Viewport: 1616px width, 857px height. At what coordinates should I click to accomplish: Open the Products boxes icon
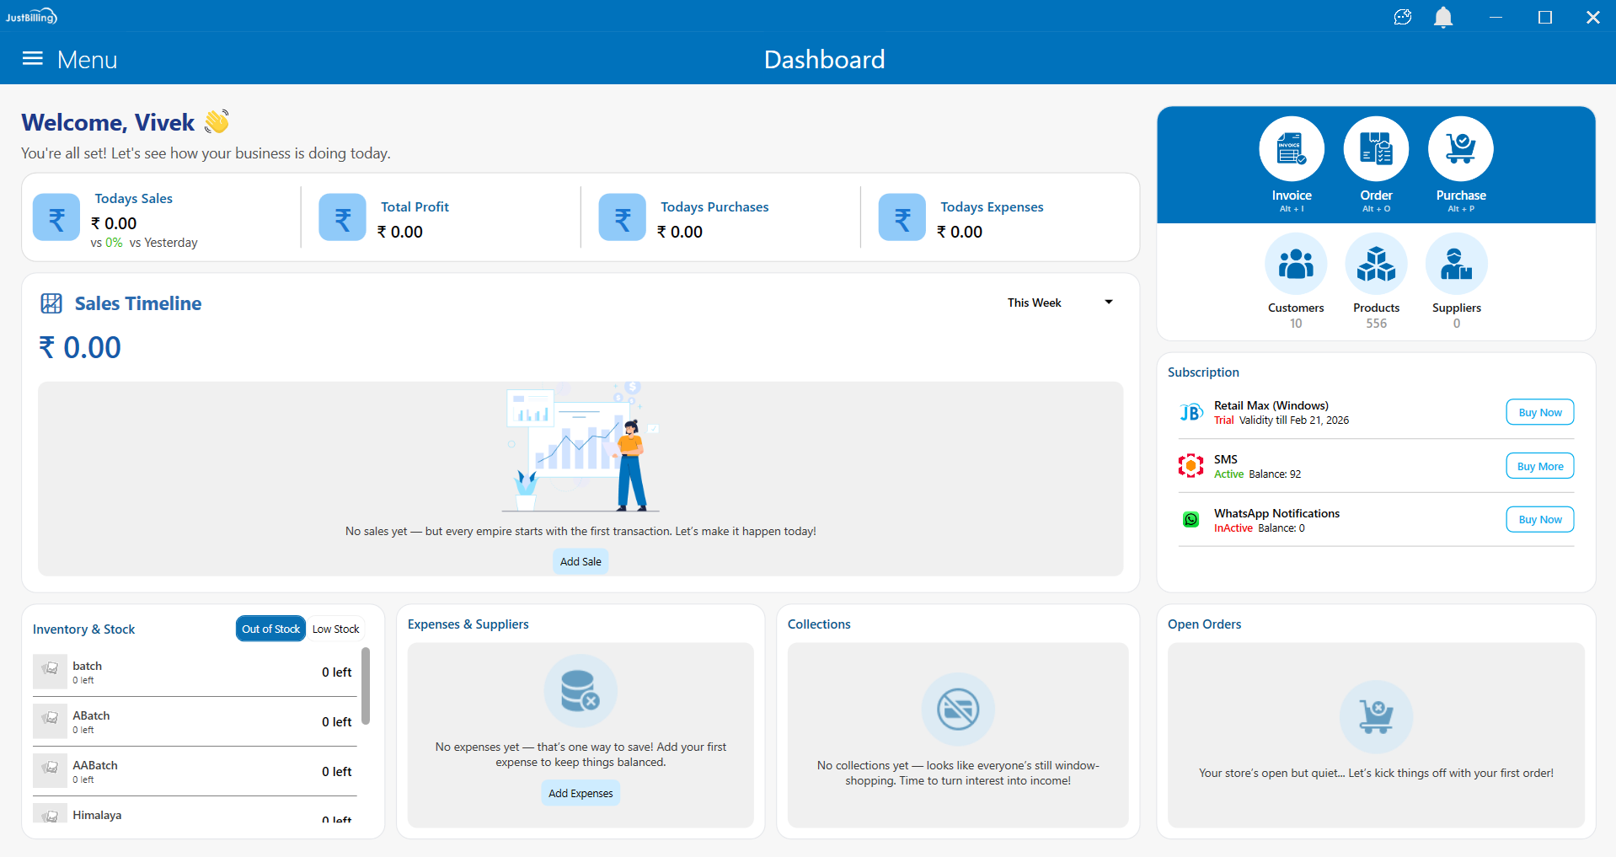[x=1376, y=265]
